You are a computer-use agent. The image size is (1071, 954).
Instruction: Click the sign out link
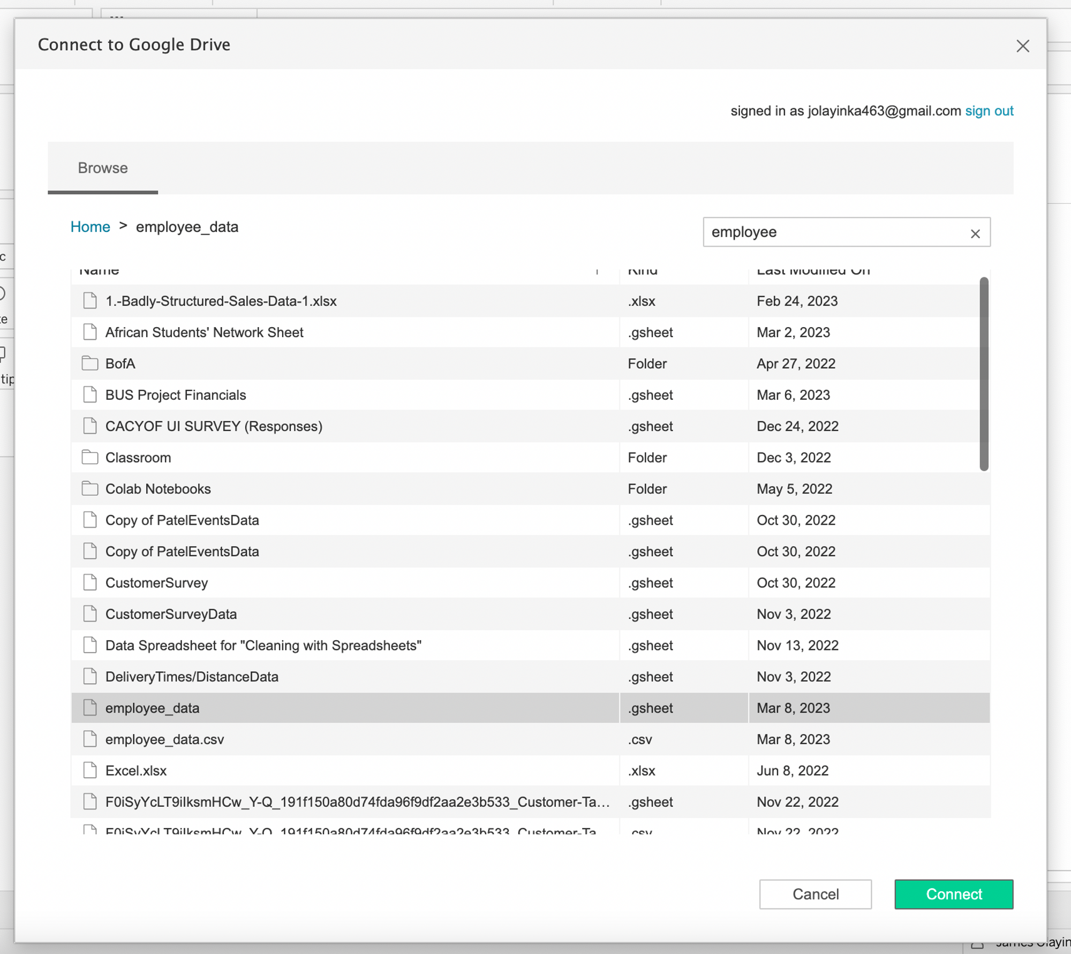(989, 111)
